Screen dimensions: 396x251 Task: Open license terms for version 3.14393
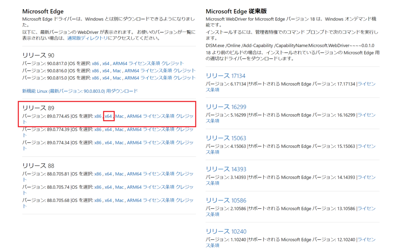(x=367, y=178)
